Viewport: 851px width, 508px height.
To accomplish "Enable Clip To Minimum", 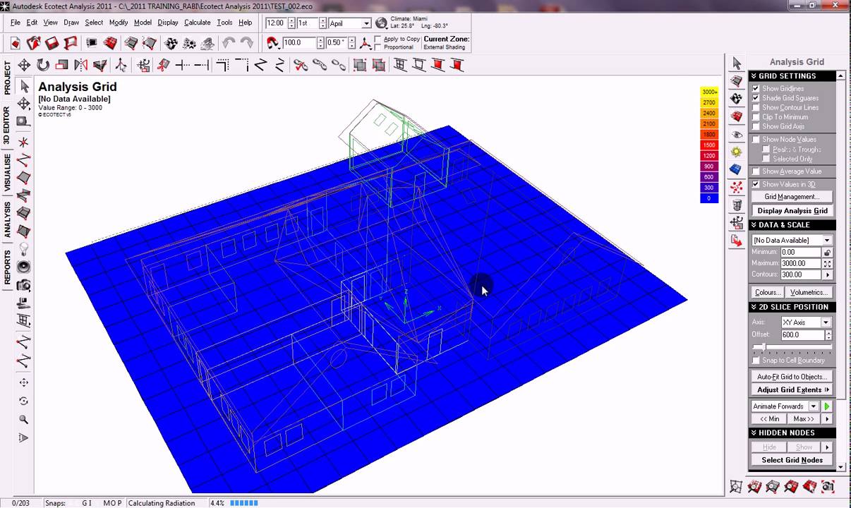I will pos(756,117).
